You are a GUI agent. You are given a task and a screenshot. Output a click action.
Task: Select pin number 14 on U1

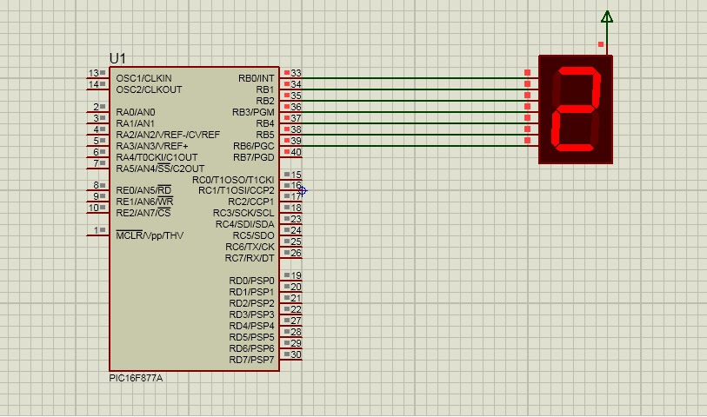click(93, 84)
